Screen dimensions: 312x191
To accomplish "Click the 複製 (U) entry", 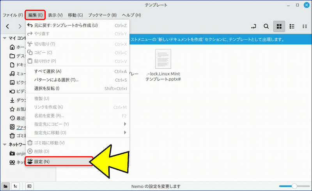I will [78, 98].
